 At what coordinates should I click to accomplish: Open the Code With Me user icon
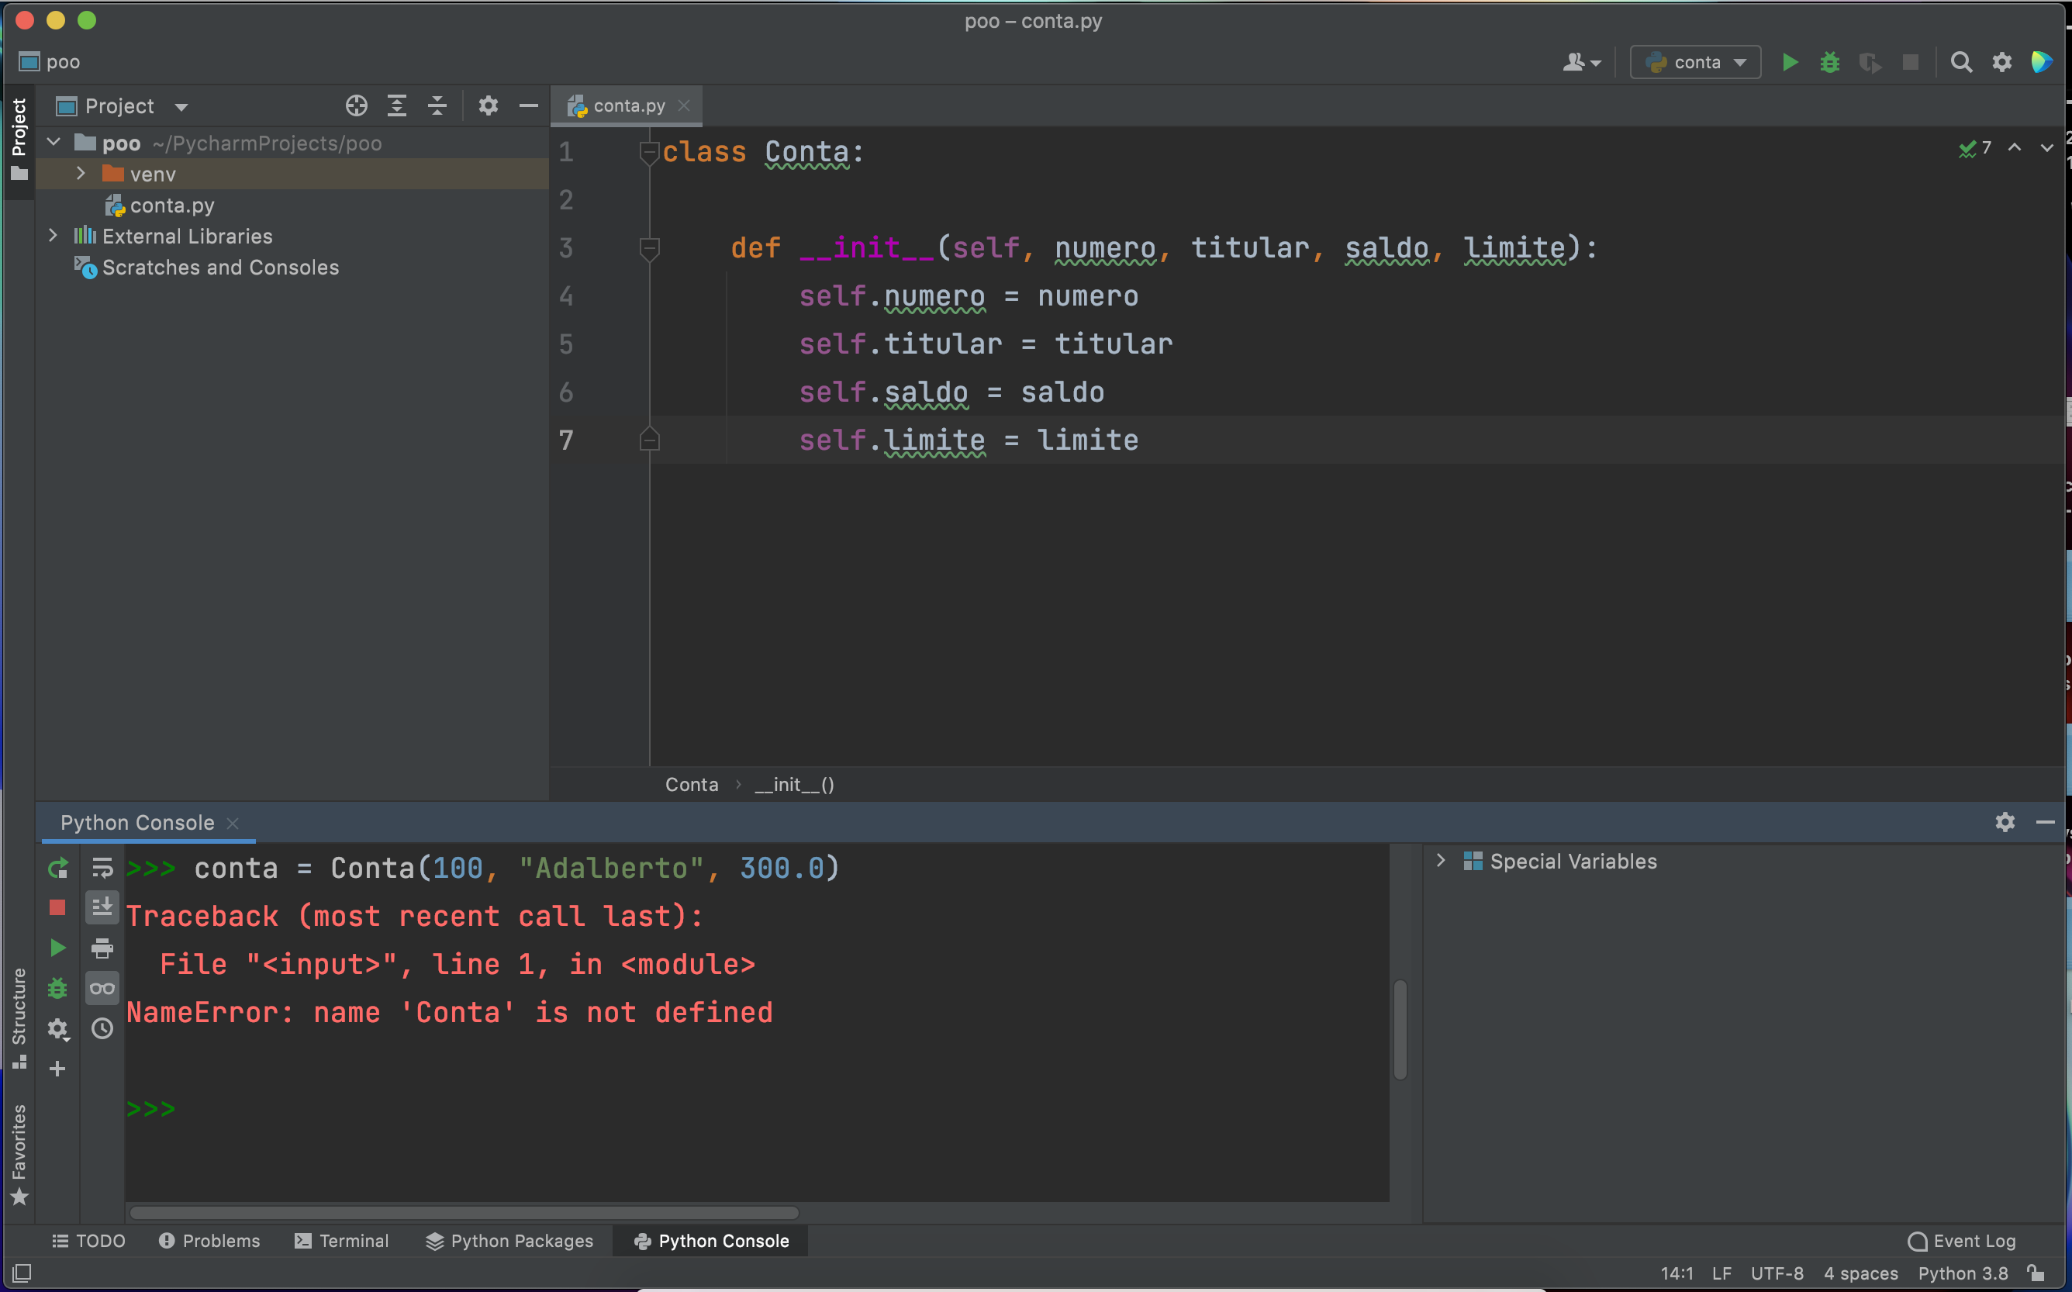pos(1580,62)
